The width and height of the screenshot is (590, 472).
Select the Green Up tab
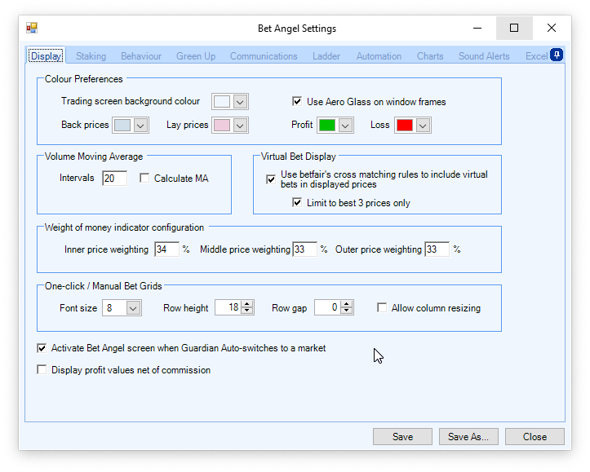point(196,56)
